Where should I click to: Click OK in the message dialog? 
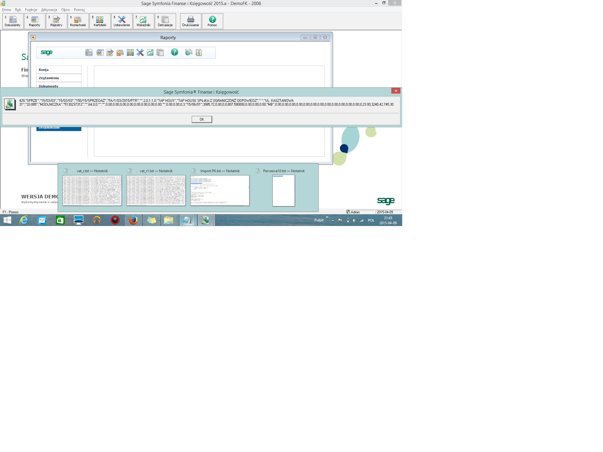[202, 119]
